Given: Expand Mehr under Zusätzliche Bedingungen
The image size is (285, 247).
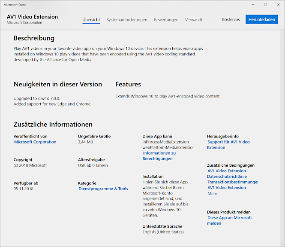Looking at the screenshot, I should 212,194.
